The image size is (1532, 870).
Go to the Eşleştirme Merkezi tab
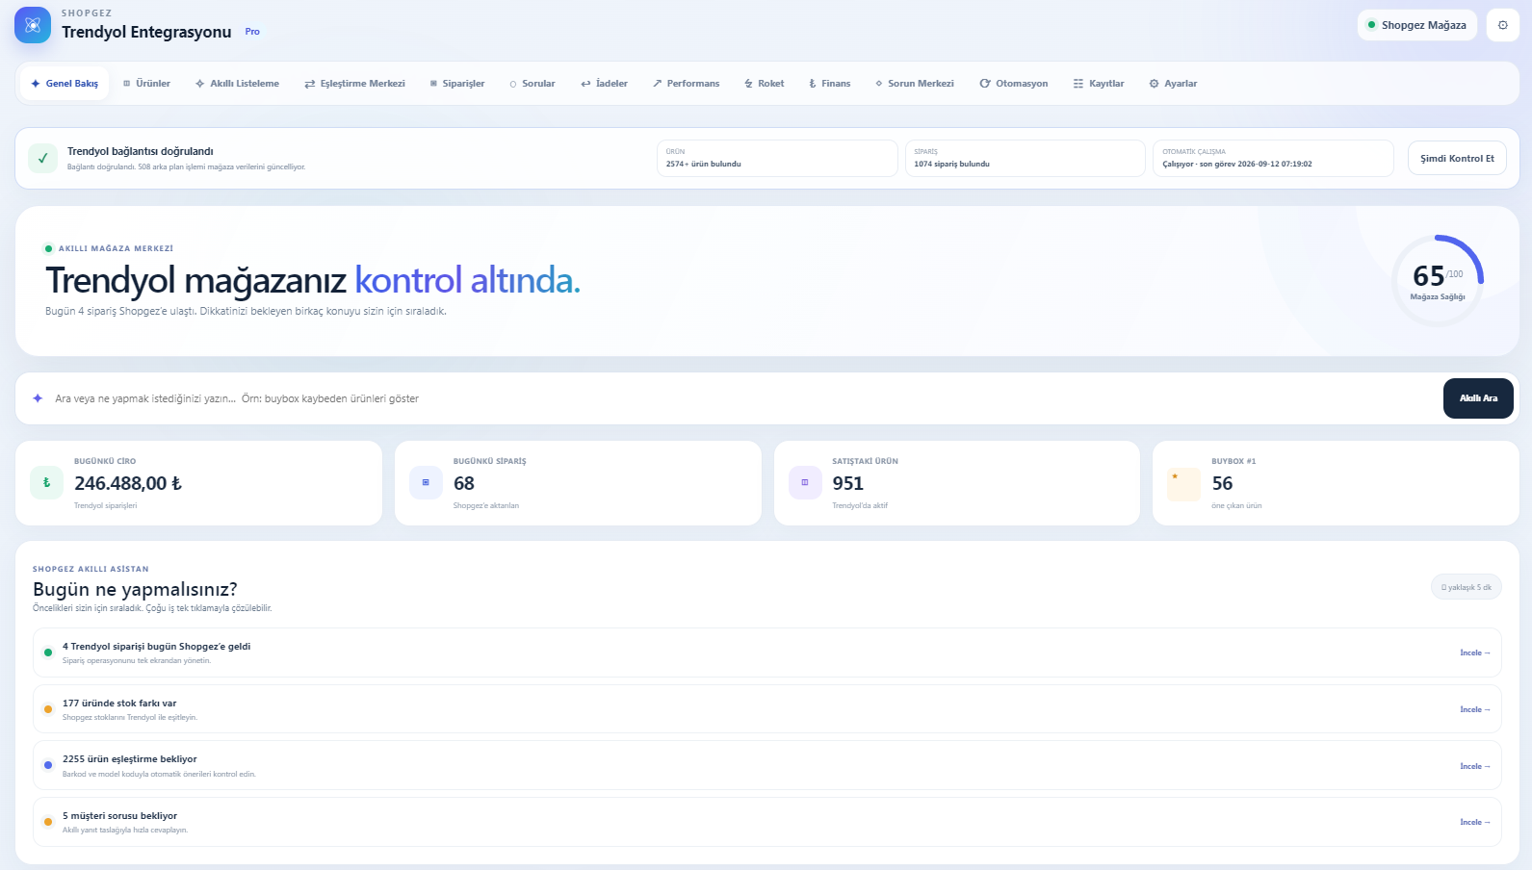pos(354,84)
